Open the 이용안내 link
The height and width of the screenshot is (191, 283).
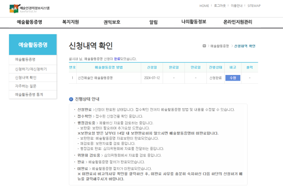pos(237,6)
